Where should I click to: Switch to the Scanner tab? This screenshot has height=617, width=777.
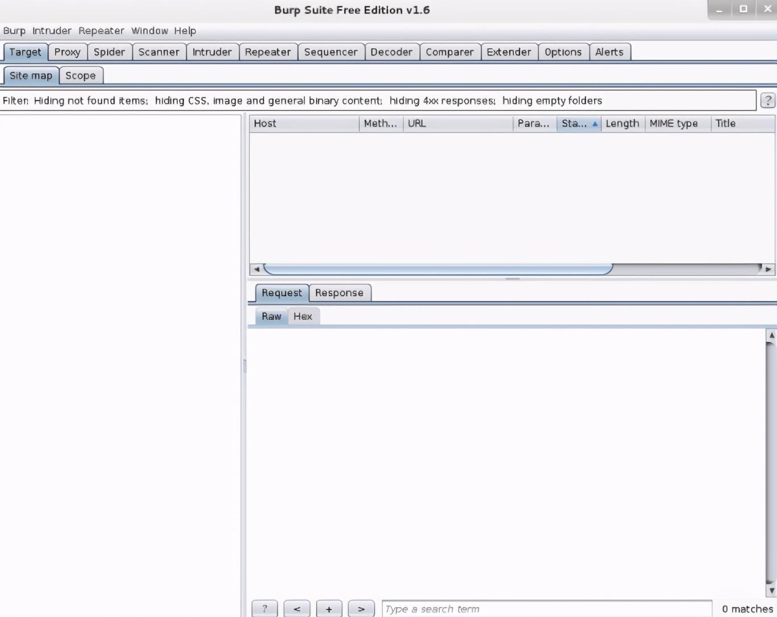[159, 52]
